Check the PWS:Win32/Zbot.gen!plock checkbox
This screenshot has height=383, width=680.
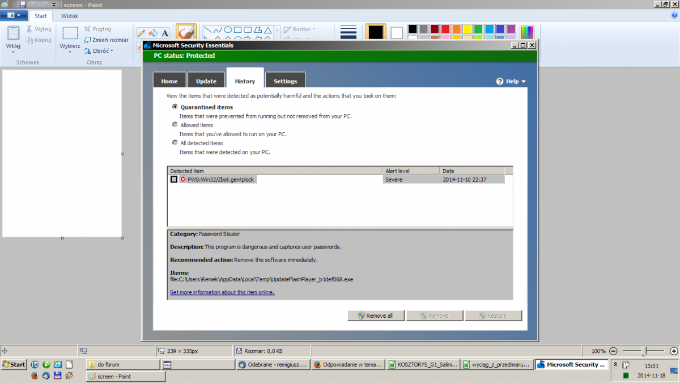[174, 179]
